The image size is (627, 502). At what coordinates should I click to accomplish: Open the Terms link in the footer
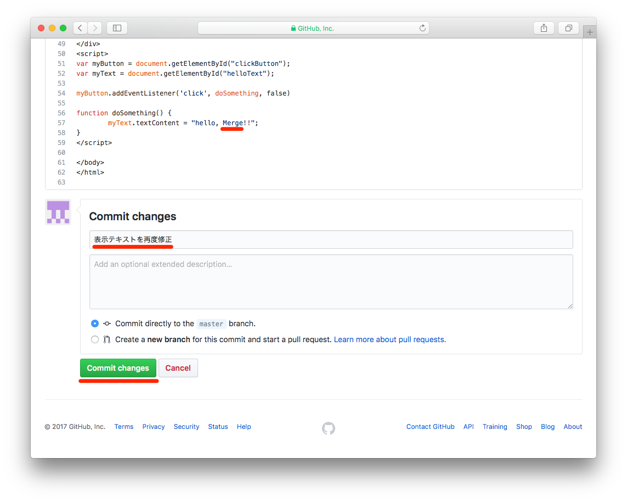coord(124,427)
